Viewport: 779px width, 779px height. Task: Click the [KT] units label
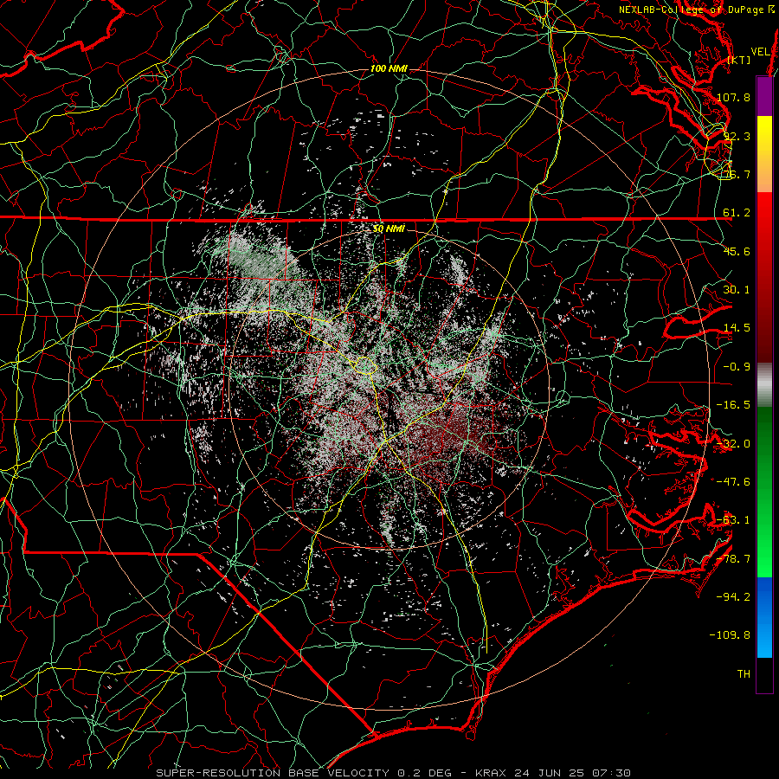739,60
